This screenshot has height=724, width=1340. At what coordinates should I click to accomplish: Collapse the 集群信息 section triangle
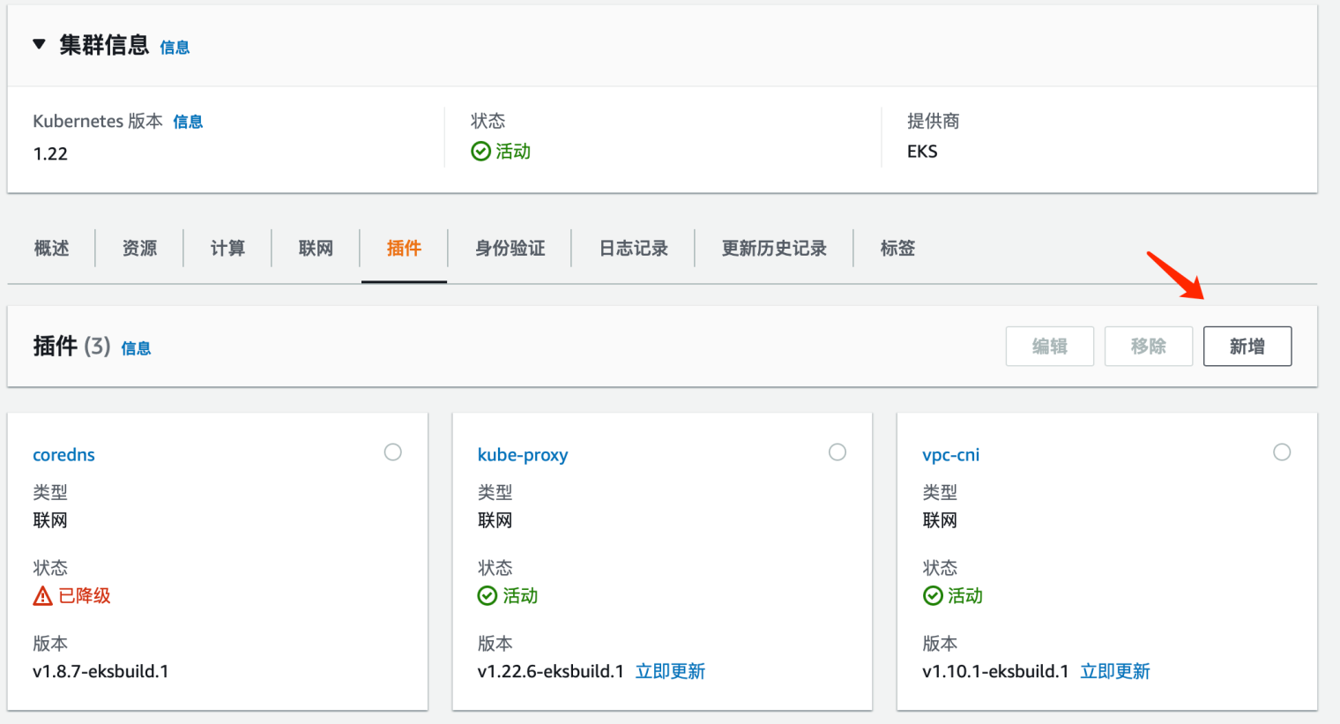39,44
